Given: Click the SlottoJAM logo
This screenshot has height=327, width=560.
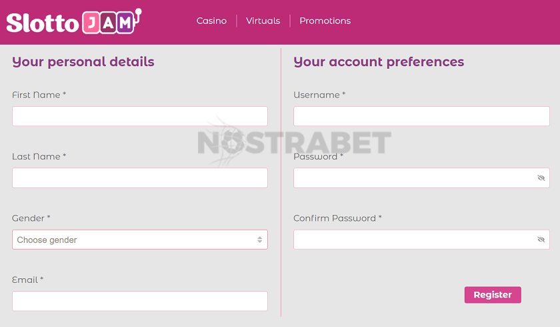Looking at the screenshot, I should pyautogui.click(x=74, y=21).
